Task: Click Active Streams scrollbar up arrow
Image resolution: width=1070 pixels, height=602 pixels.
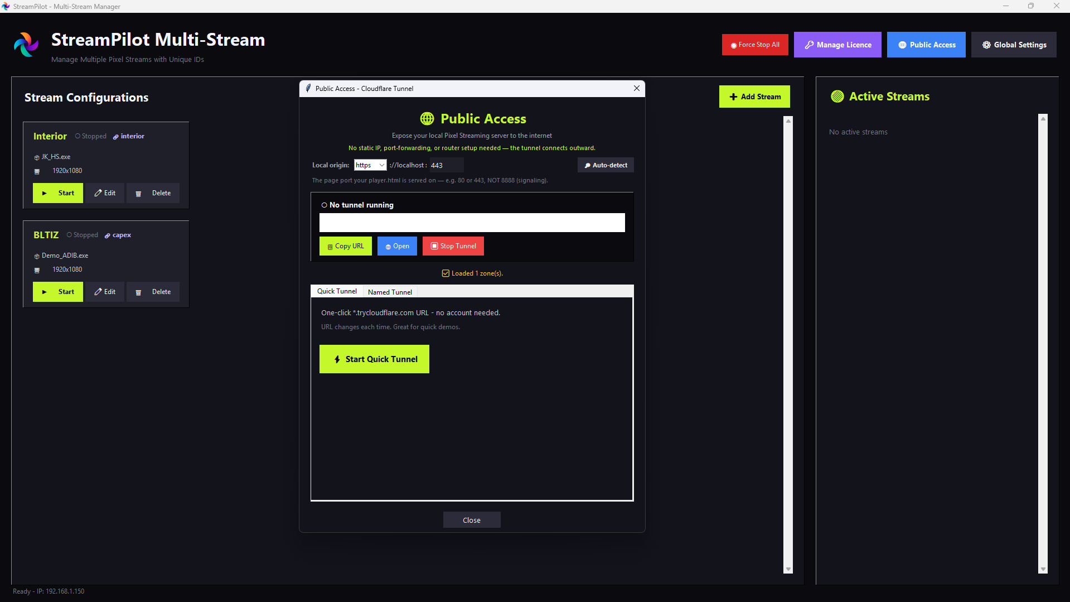Action: (1043, 118)
